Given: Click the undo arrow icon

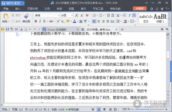Looking at the screenshot, I should click(x=30, y=29).
